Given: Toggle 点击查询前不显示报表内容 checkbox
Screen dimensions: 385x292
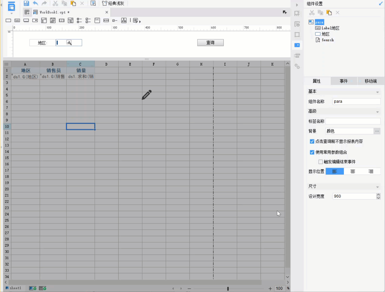Looking at the screenshot, I should [x=312, y=141].
